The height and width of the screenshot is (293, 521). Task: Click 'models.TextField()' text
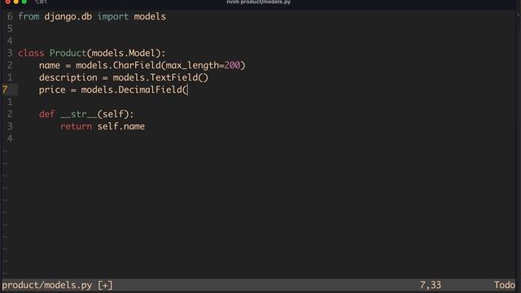160,78
